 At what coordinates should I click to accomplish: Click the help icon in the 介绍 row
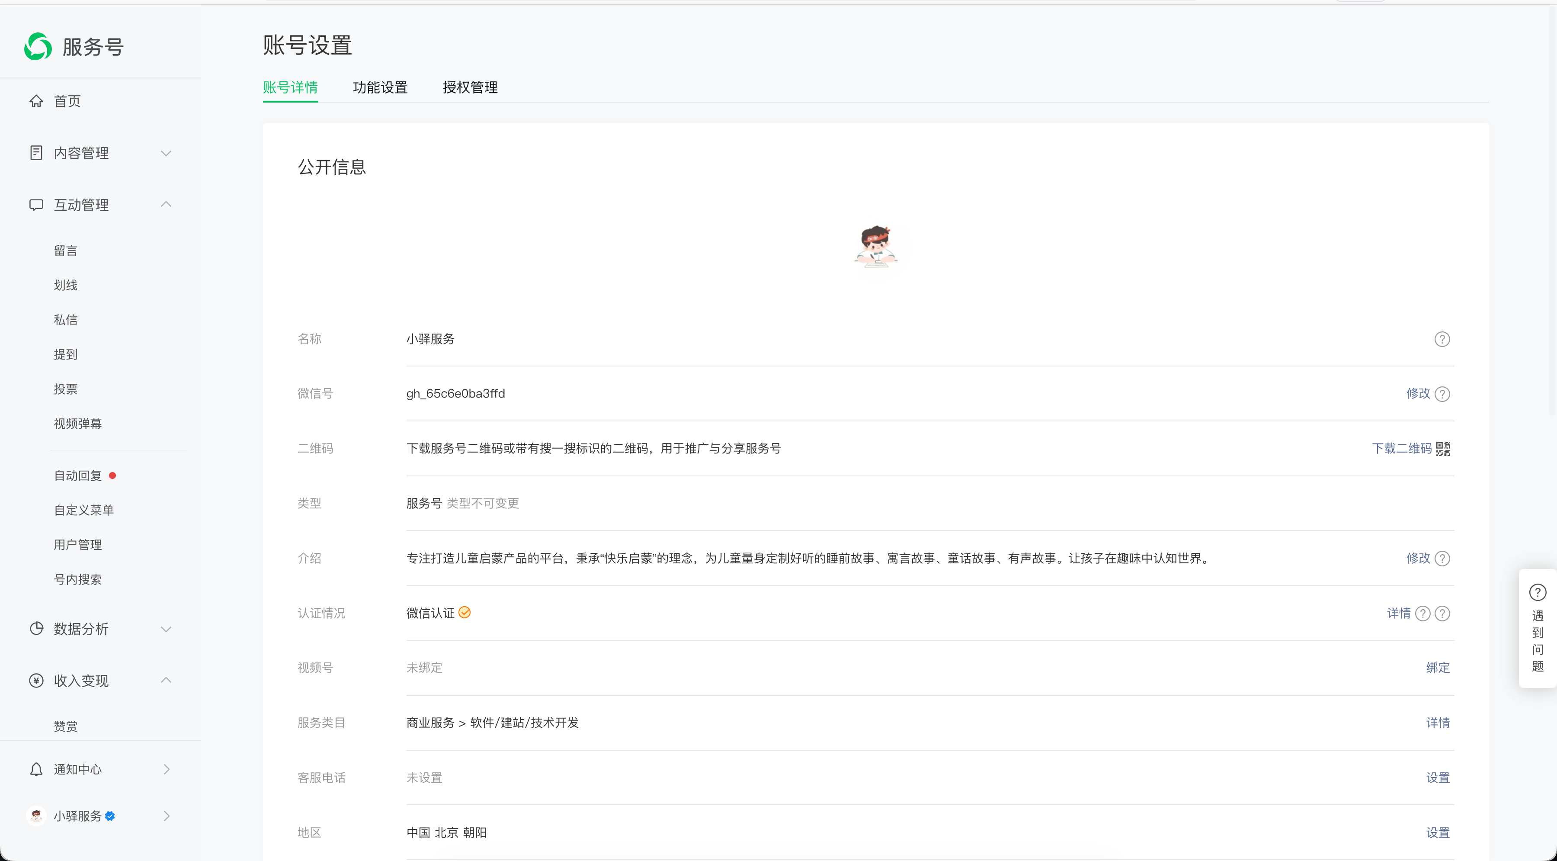click(x=1442, y=559)
